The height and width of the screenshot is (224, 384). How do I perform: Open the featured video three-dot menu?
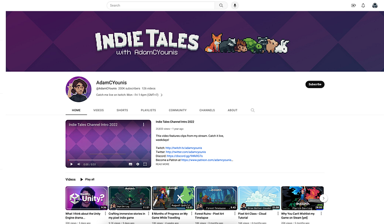(144, 124)
